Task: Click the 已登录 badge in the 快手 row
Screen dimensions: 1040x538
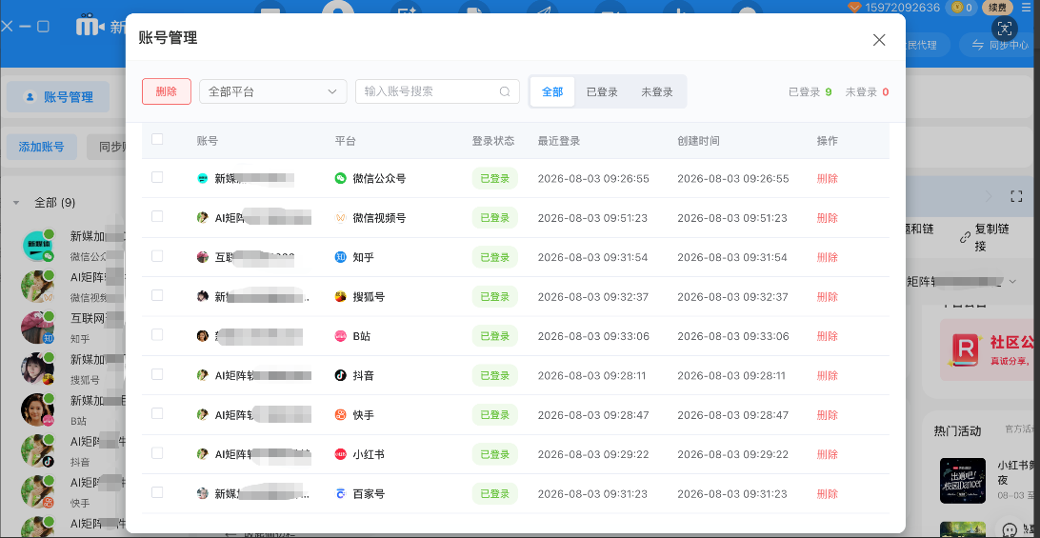Action: click(x=495, y=415)
